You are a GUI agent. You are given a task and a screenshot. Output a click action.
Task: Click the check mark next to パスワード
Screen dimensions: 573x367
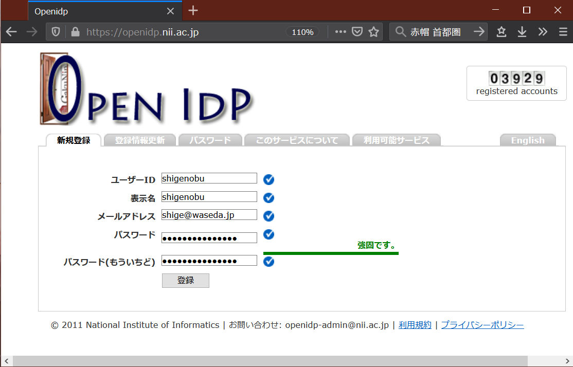pos(268,234)
